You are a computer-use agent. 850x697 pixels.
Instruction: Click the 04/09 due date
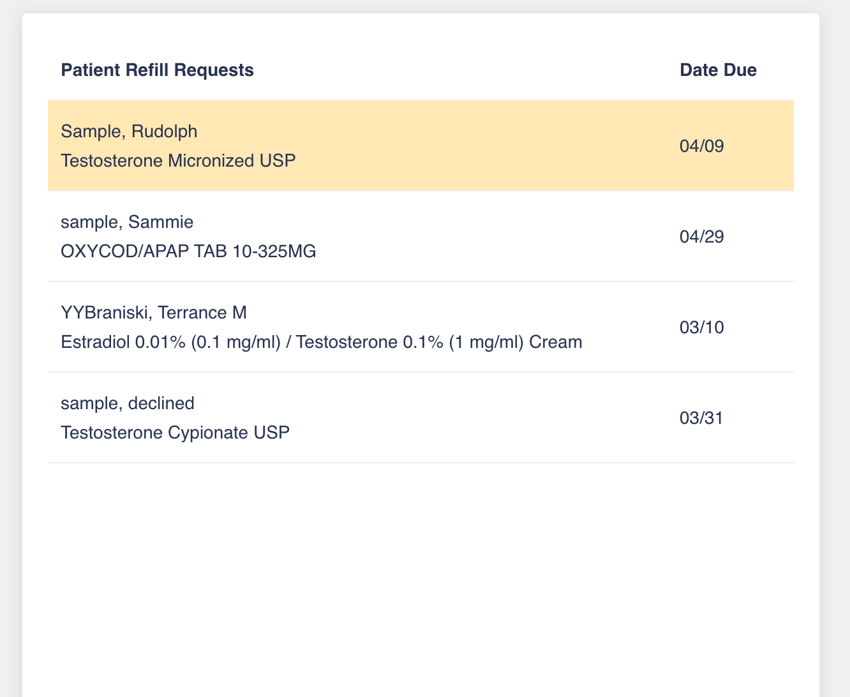[701, 146]
